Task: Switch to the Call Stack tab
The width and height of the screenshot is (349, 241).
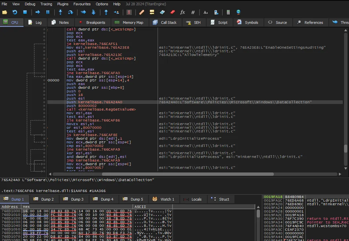Action: click(x=165, y=23)
